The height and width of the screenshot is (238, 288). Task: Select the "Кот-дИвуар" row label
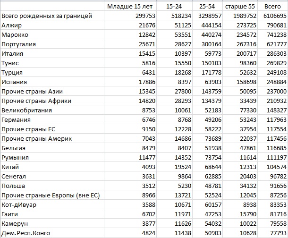pos(19,204)
